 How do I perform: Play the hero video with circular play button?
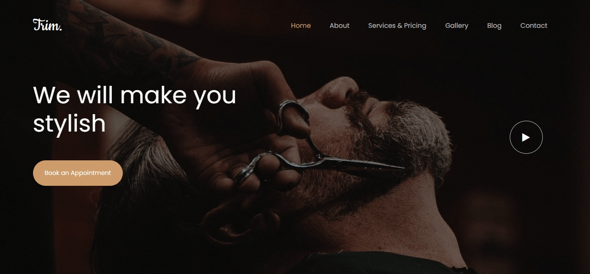pyautogui.click(x=526, y=137)
